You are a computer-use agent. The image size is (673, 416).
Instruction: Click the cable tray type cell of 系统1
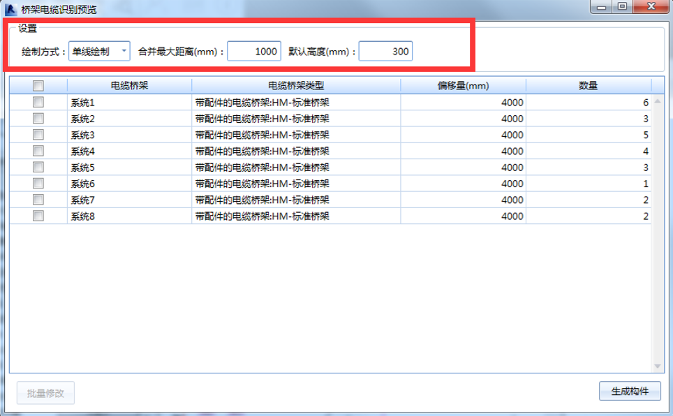pos(296,103)
